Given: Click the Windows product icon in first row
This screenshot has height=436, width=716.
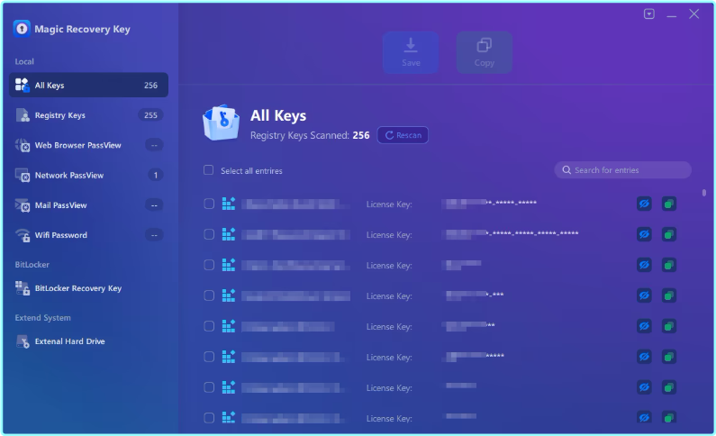Looking at the screenshot, I should click(229, 204).
